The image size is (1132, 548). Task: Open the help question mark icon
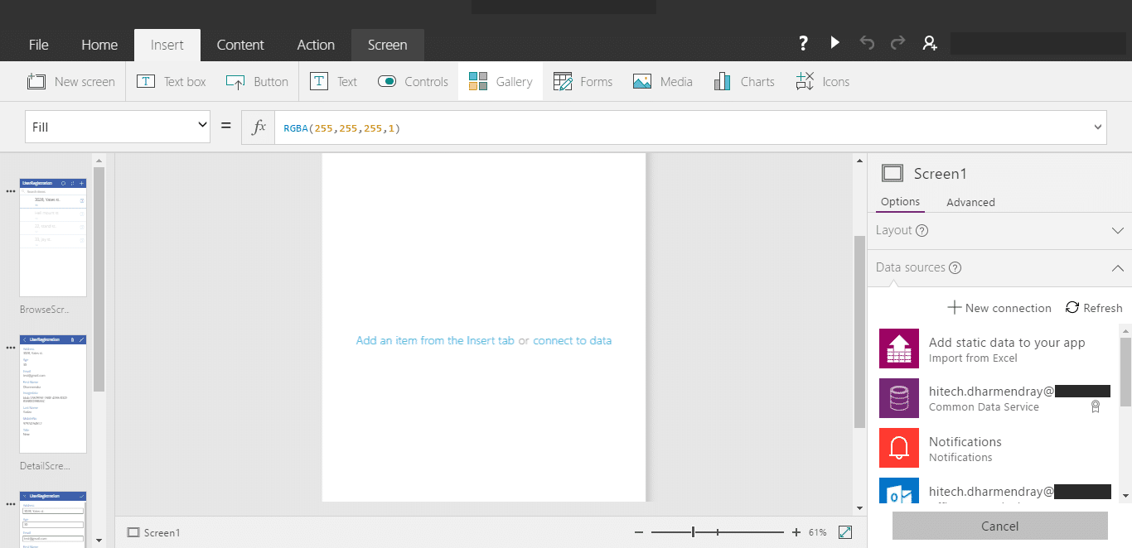[x=803, y=43]
